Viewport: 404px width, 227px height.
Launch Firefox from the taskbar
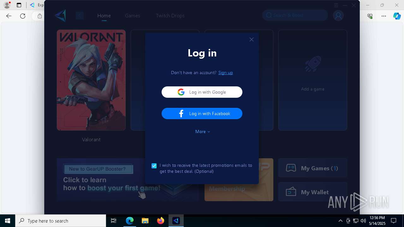[x=160, y=221]
